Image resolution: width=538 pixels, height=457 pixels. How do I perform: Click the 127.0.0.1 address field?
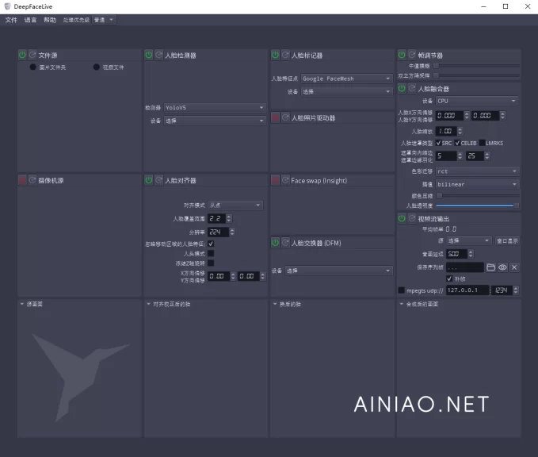coord(467,290)
